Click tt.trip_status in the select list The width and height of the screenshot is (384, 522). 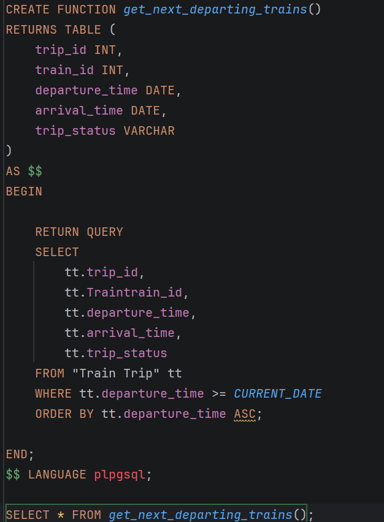(116, 354)
